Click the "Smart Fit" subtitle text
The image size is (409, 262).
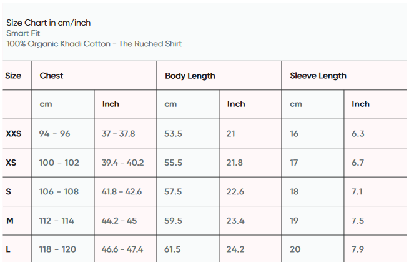(x=23, y=33)
